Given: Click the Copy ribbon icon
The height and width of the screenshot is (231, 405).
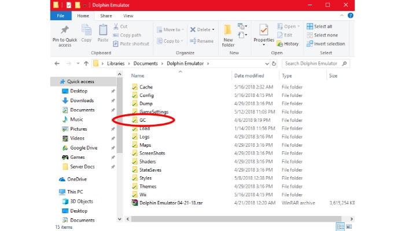Looking at the screenshot, I should coord(86,33).
